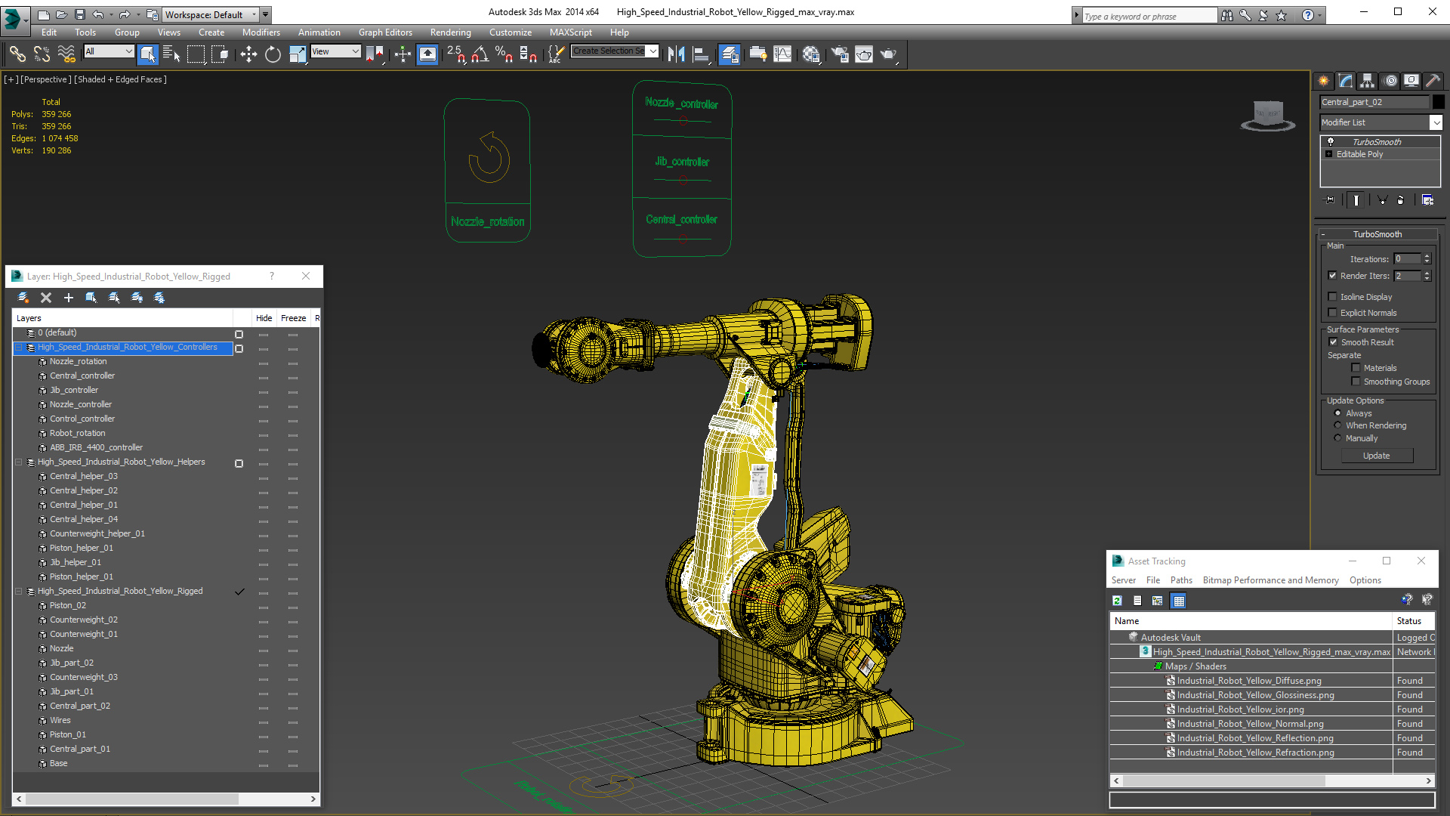Open the selection filter All dropdown
This screenshot has height=816, width=1450.
point(109,51)
